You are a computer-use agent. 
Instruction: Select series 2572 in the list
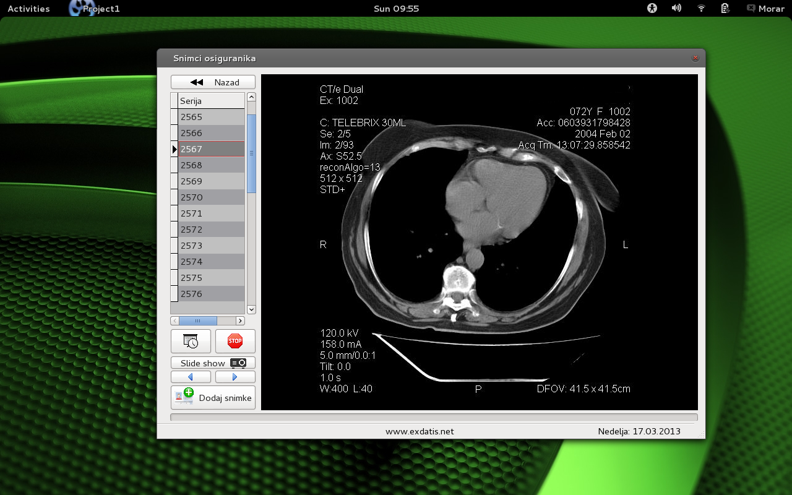(x=212, y=230)
